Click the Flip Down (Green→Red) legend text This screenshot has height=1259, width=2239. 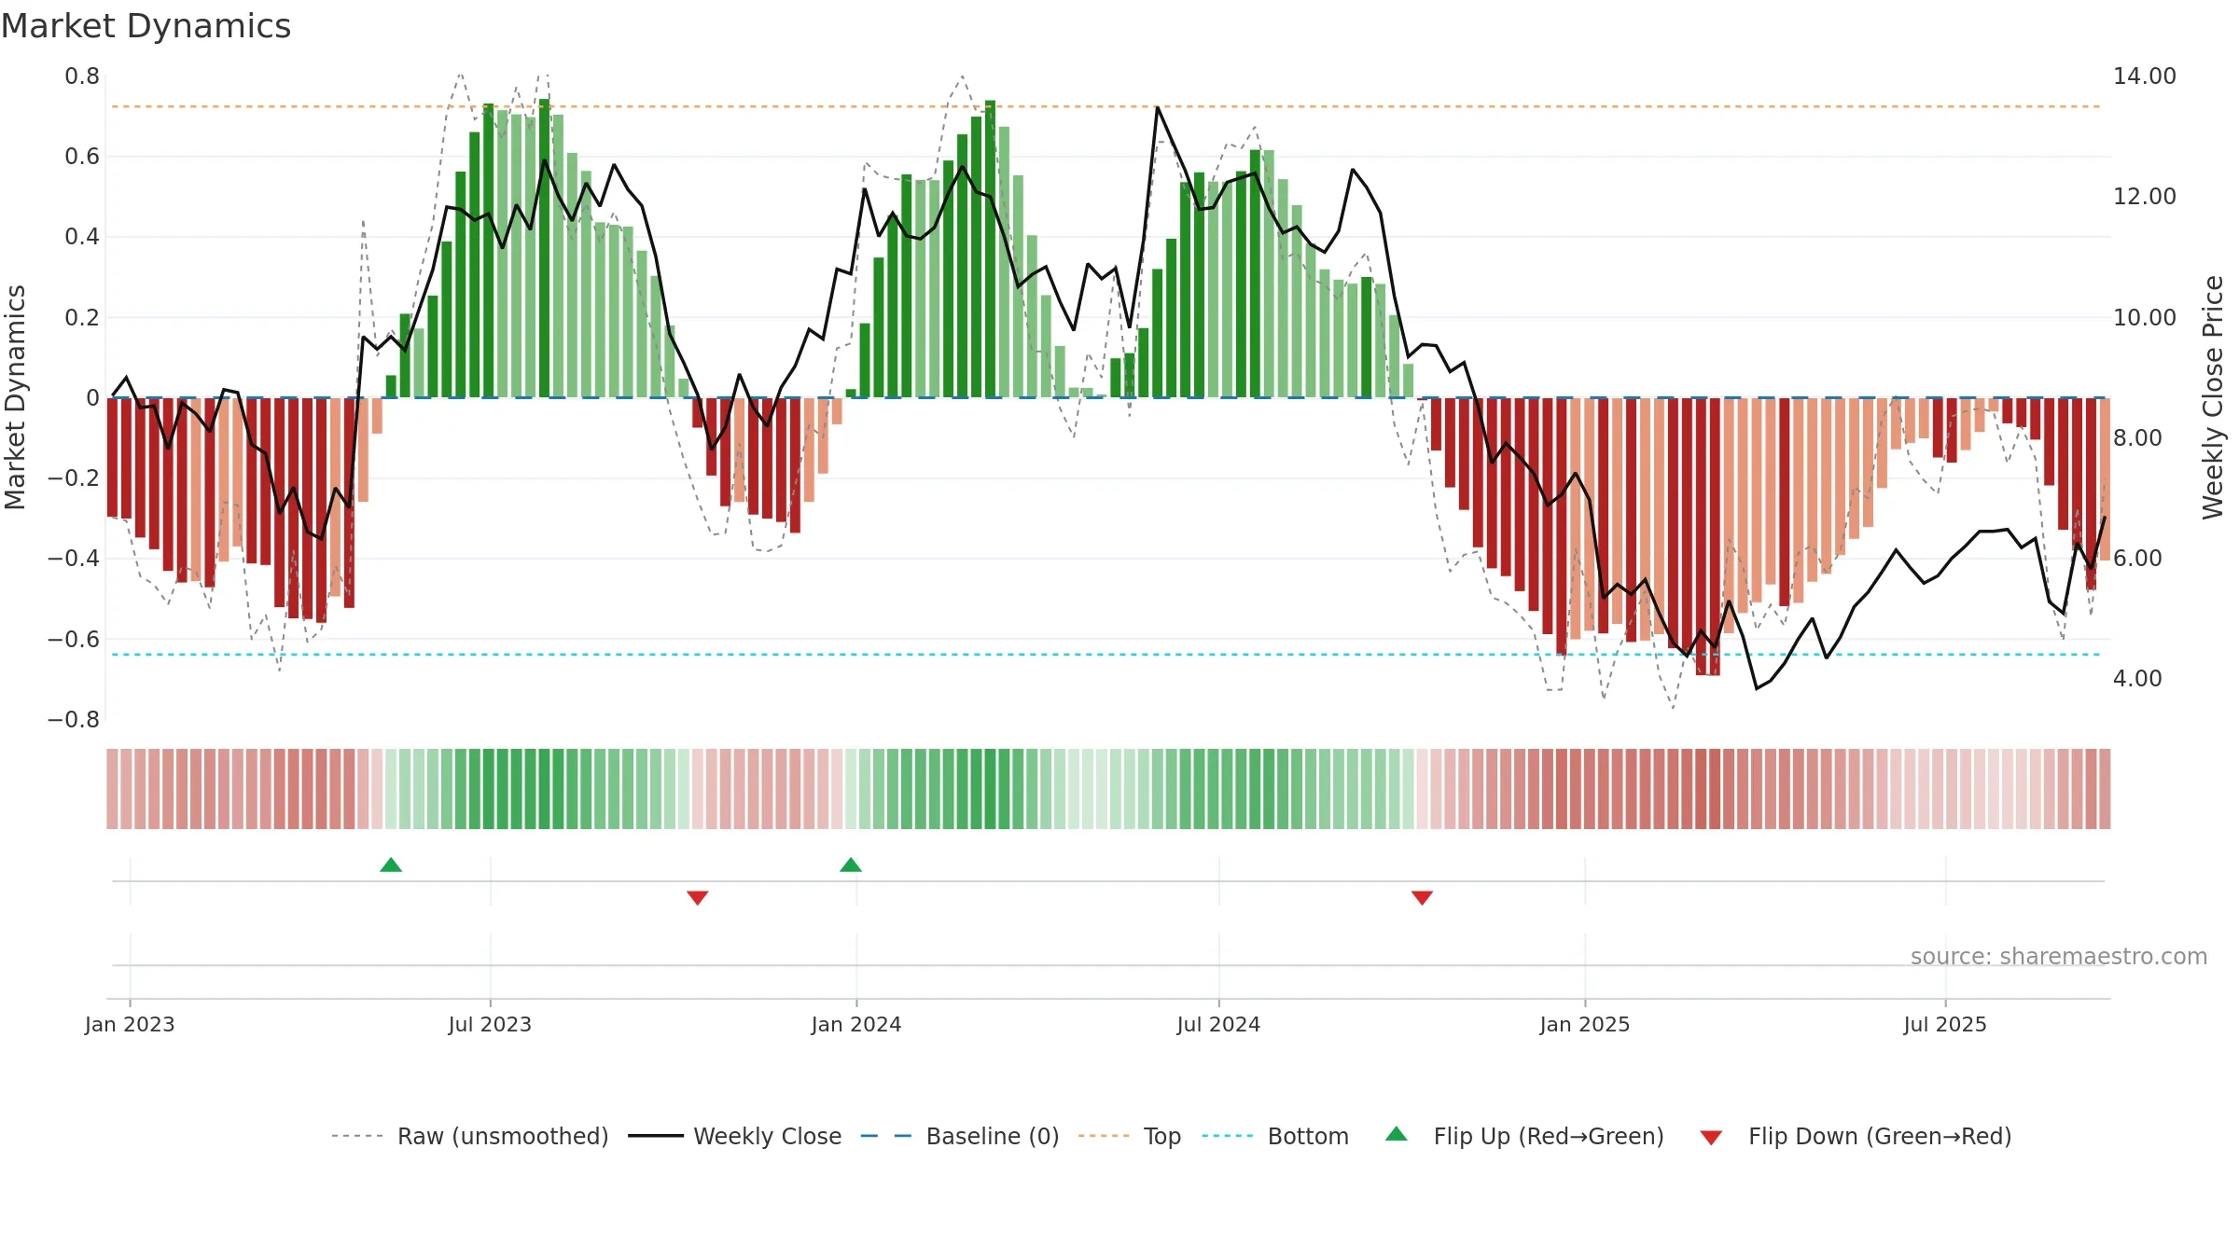click(1879, 1136)
